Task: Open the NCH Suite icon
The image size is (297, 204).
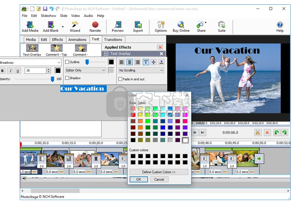Action: [222, 27]
